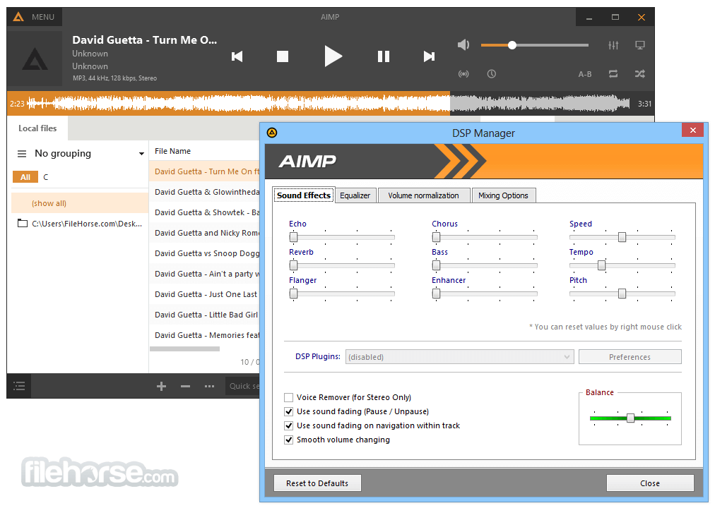Stop playback with the square stop button
The image size is (715, 508).
point(283,56)
